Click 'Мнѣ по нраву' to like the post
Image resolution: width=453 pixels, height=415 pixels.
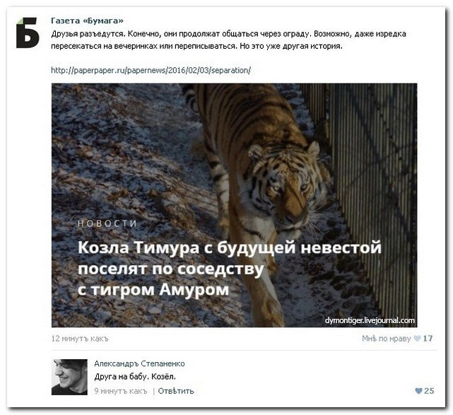tap(386, 339)
